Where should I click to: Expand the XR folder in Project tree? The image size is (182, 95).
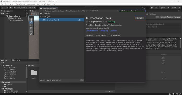tap(3, 87)
